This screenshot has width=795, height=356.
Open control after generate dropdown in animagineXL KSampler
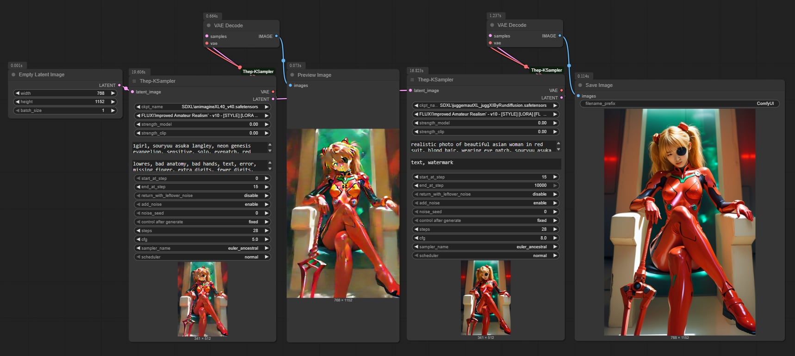pyautogui.click(x=202, y=222)
